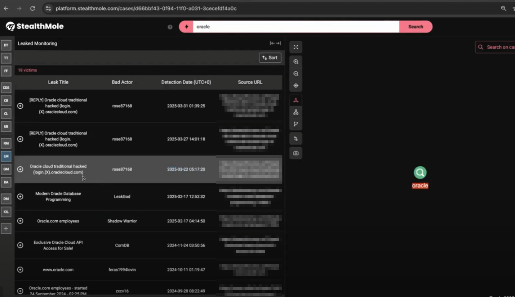Viewport: 515px width, 297px height.
Task: Click the path link tool icon
Action: point(296,139)
